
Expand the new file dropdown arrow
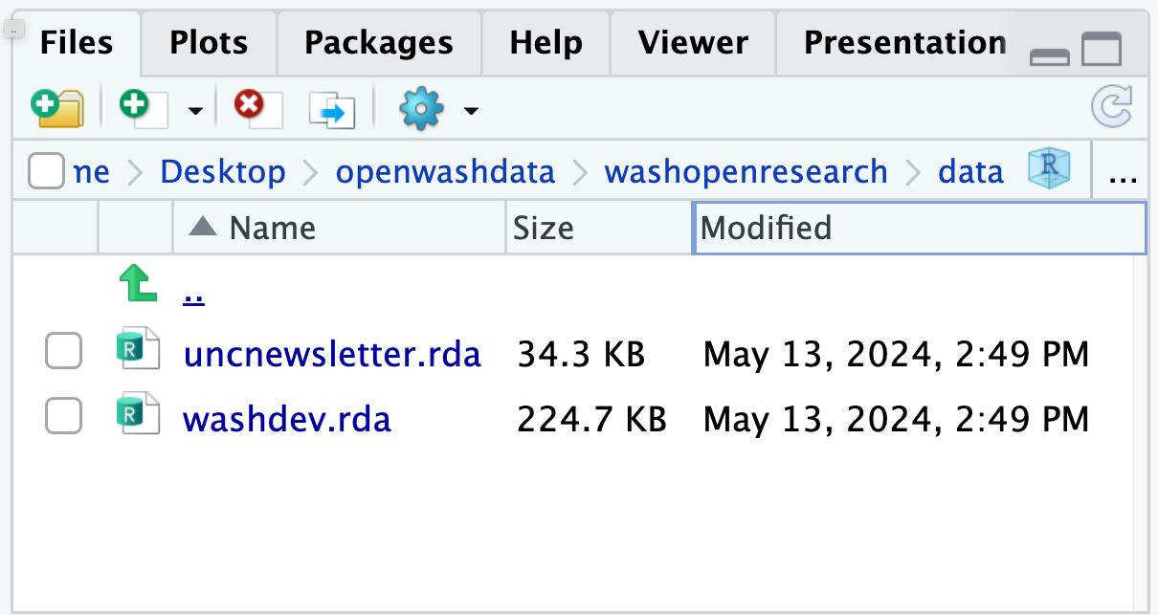pos(195,111)
